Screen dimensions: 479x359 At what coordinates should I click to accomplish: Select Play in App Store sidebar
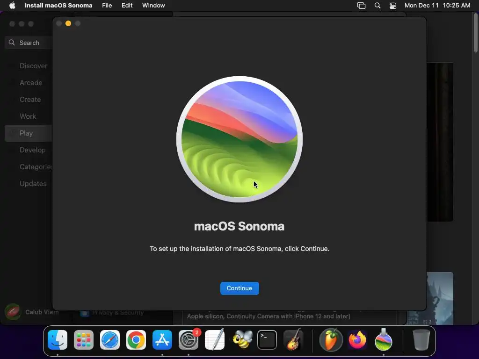click(29, 133)
